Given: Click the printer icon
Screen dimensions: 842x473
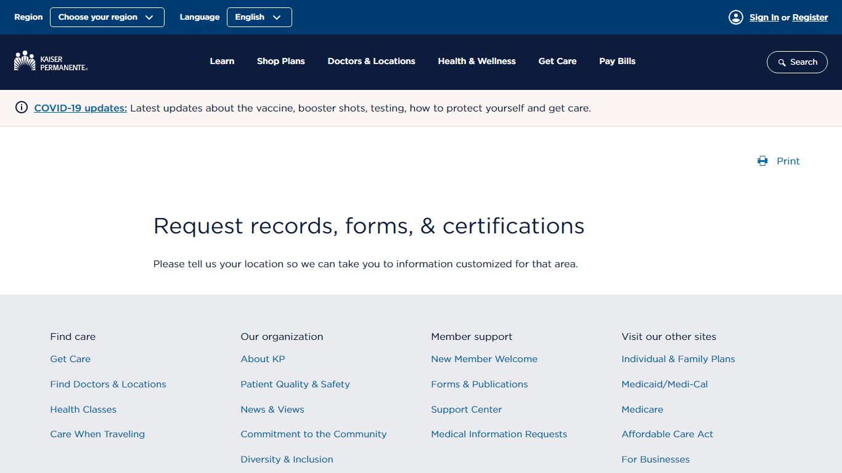Looking at the screenshot, I should click(x=762, y=161).
